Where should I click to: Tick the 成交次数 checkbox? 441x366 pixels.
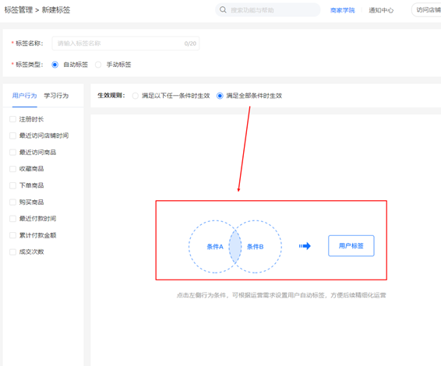(12, 252)
